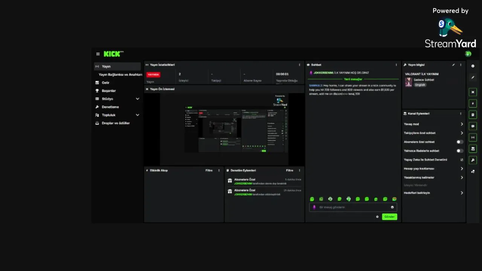This screenshot has height=271, width=482.
Task: Click the shapes icon at the bottom of the right rail
Action: (473, 172)
